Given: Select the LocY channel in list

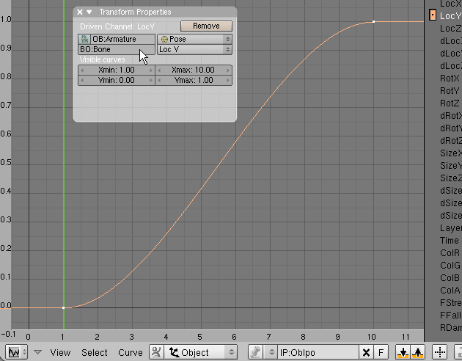Looking at the screenshot, I should pos(450,16).
